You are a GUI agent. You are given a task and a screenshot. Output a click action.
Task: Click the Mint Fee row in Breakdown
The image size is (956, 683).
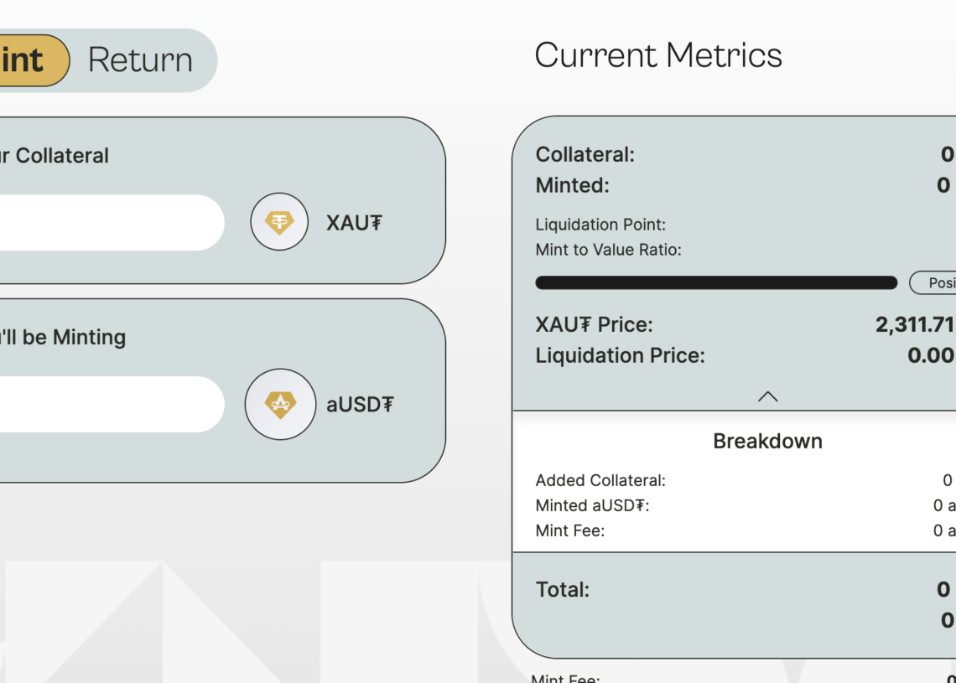click(x=745, y=530)
